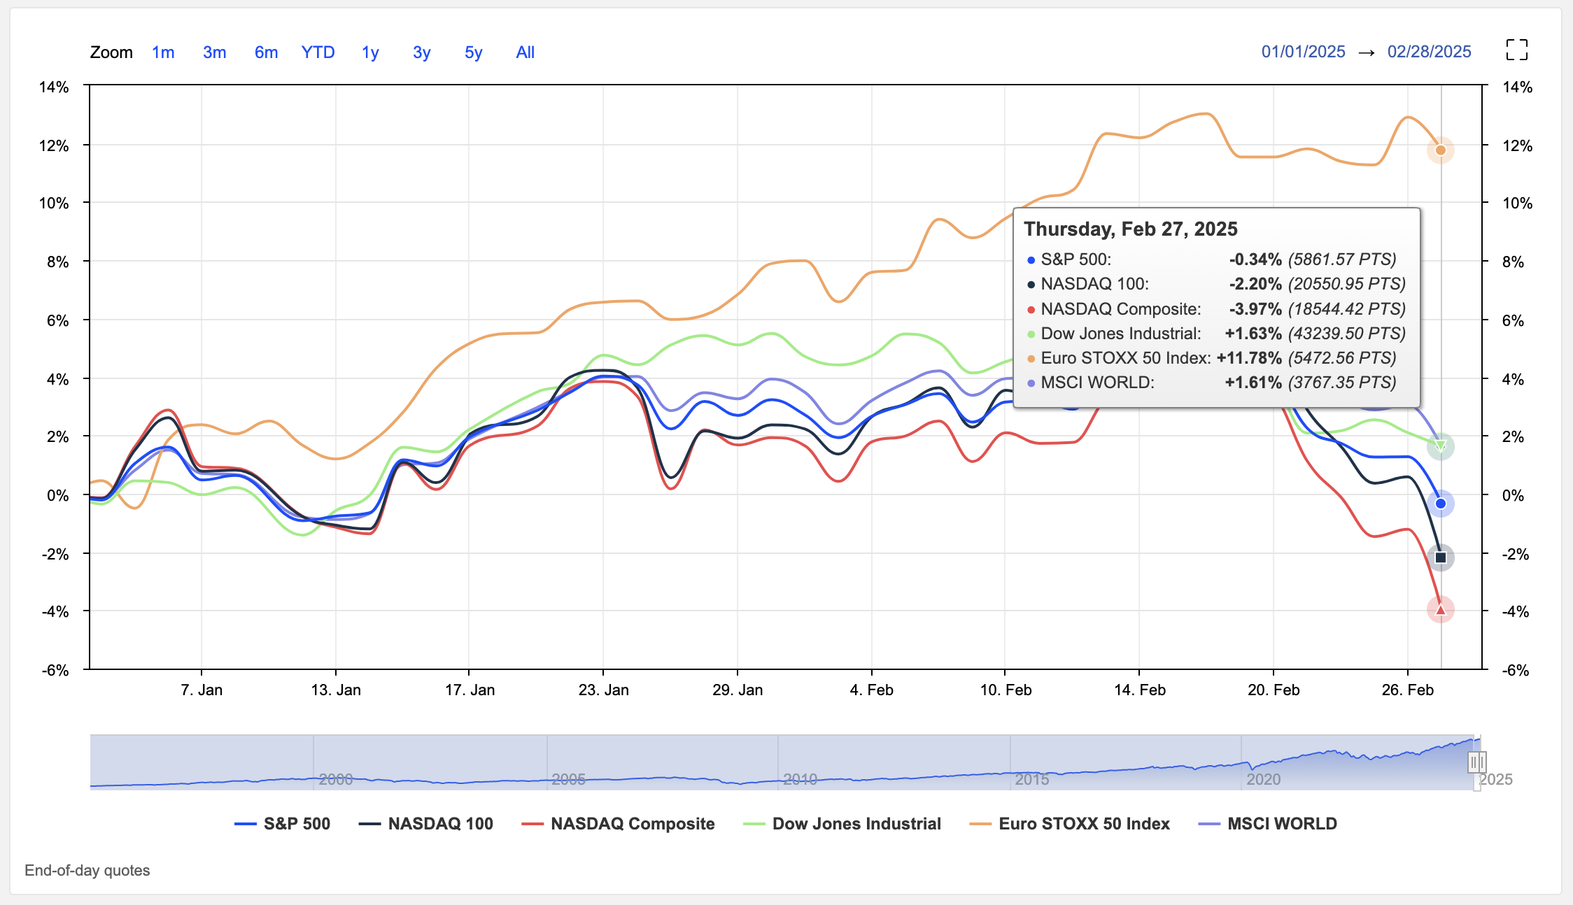Screen dimensions: 1573x905
Task: Switch the chart to 5y zoom
Action: pyautogui.click(x=473, y=52)
